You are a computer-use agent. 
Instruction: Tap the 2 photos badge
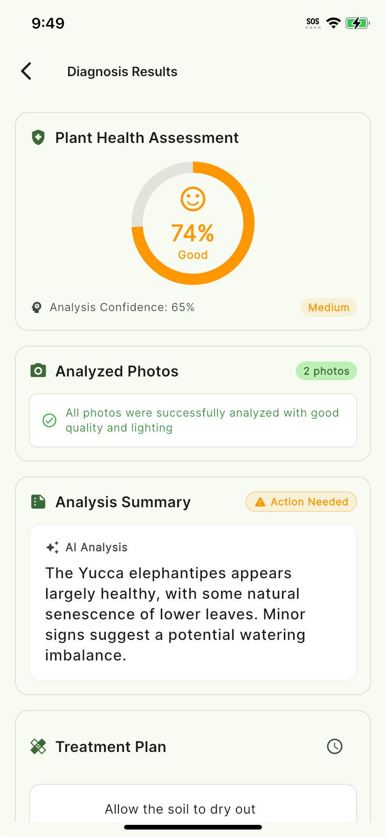326,370
